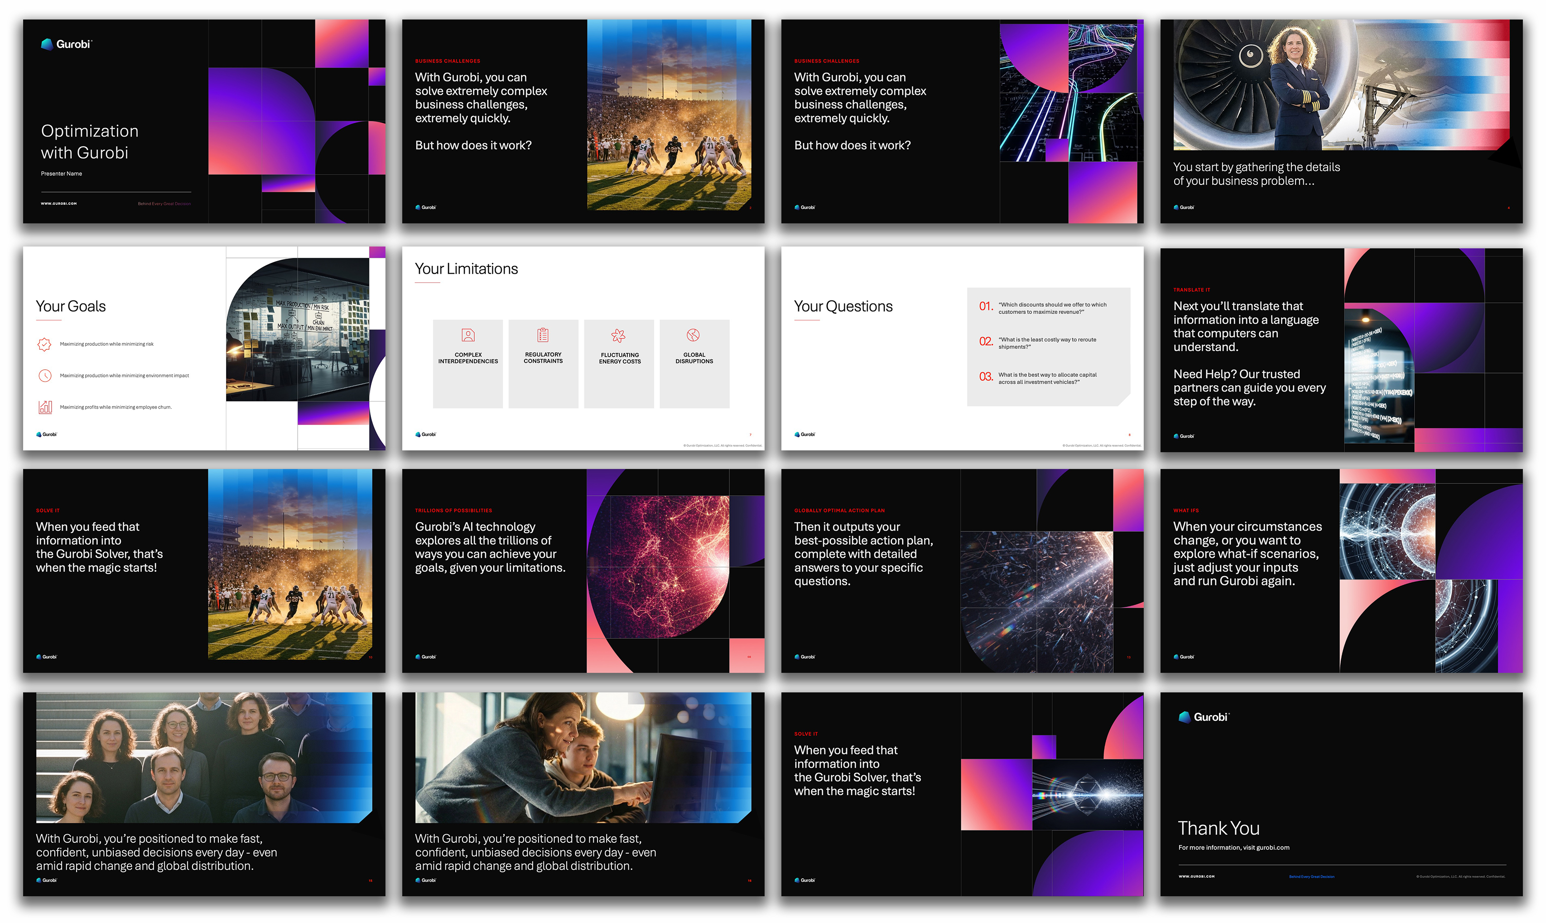This screenshot has width=1546, height=923.
Task: Click the 'TRILLIONS OF POSSIBILITIES' red label
Action: (x=454, y=511)
